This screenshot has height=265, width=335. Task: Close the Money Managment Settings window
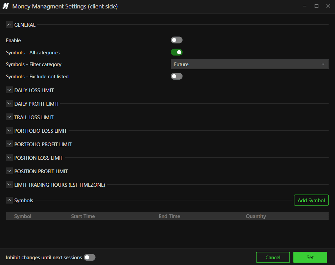pyautogui.click(x=328, y=6)
